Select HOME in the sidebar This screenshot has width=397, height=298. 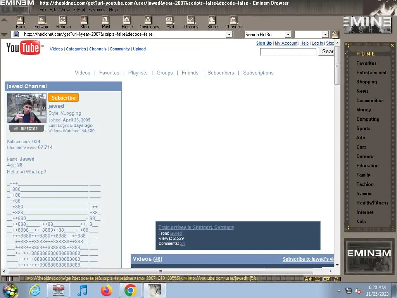coord(366,54)
